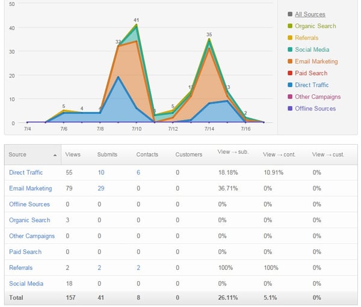Click the 41 peak point on 7/10
The width and height of the screenshot is (361, 307).
coord(137,25)
